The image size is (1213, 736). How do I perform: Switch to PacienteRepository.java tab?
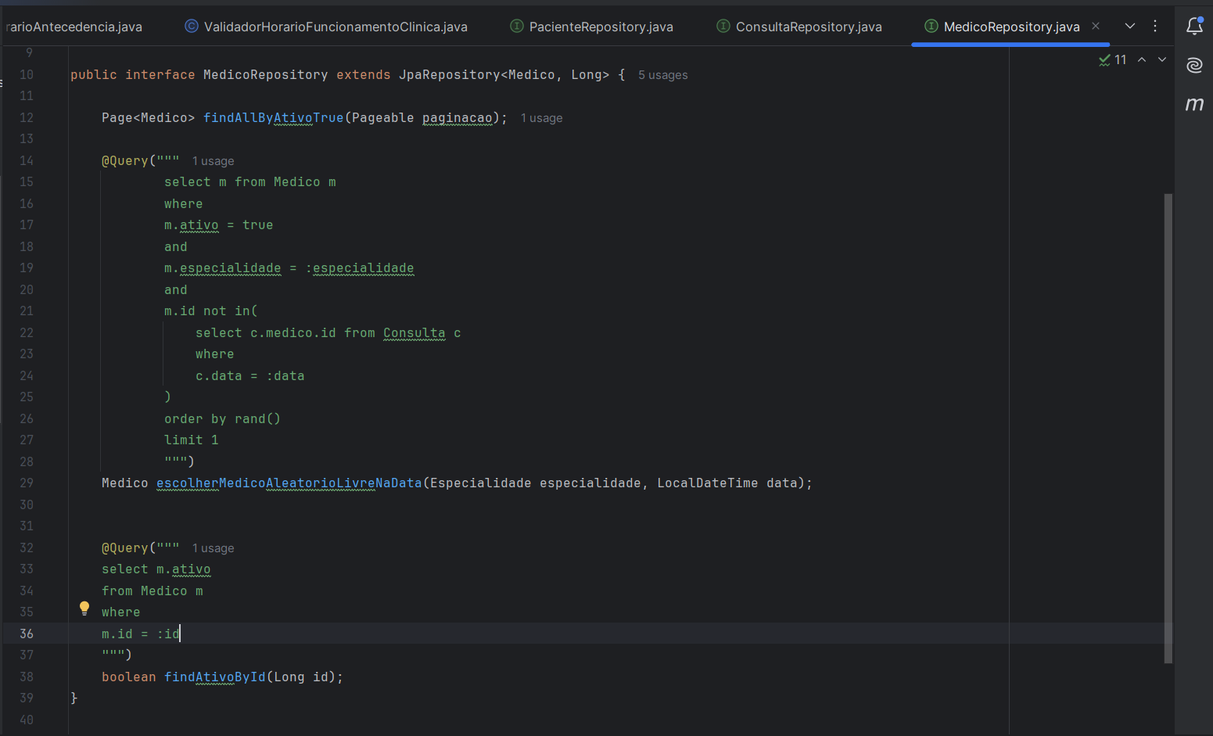592,27
